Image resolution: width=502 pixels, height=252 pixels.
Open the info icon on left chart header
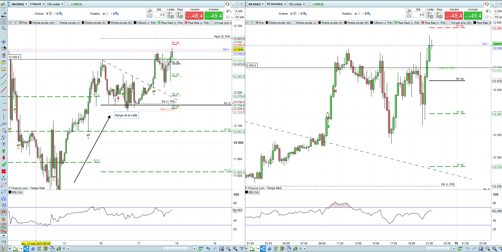(68, 4)
